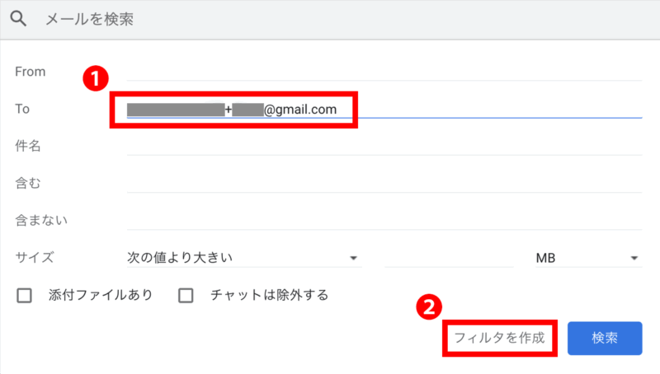Focus the メールを検索 search box

330,17
